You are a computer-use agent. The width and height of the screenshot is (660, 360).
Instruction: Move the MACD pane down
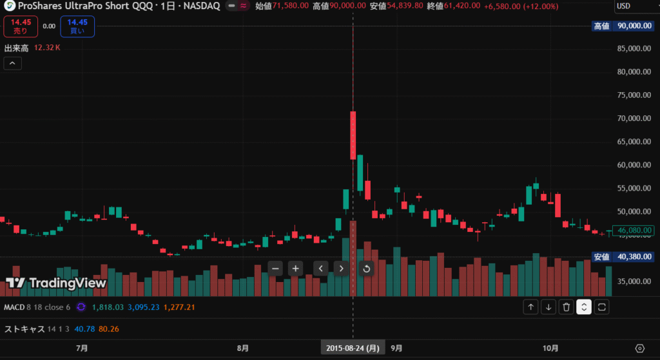[x=548, y=307]
